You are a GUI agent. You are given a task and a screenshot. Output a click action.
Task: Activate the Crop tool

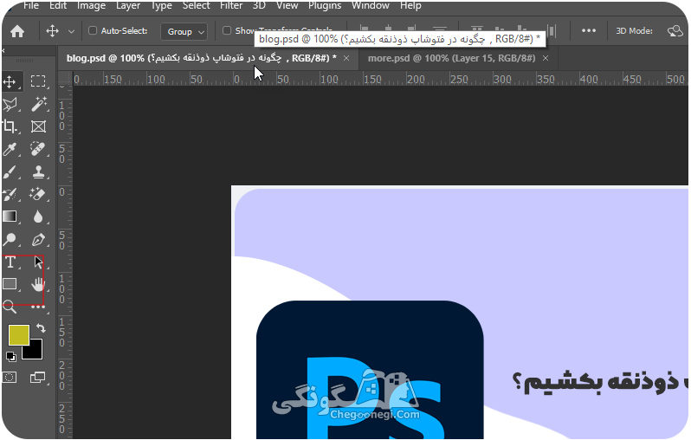tap(10, 126)
